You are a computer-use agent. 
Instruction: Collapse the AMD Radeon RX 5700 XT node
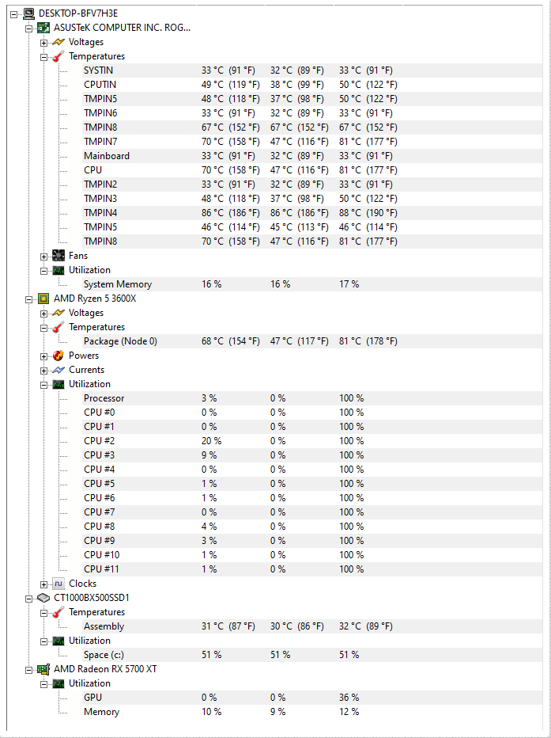pyautogui.click(x=28, y=670)
